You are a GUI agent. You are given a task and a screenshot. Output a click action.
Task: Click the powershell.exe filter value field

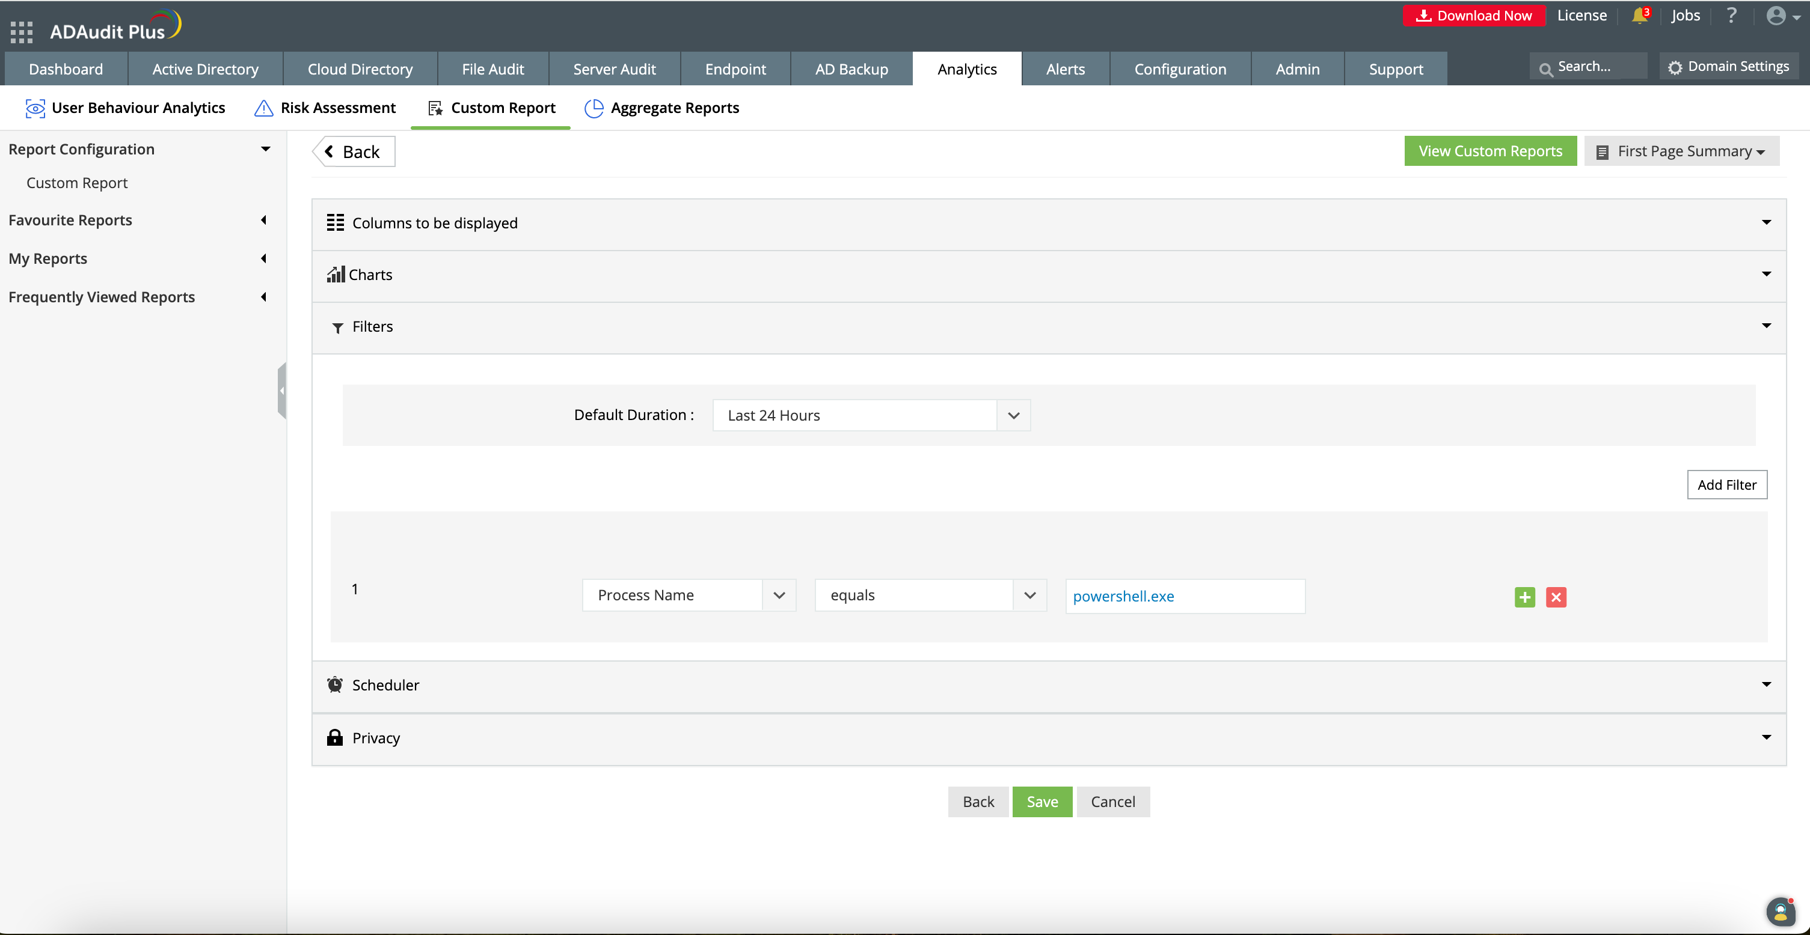1185,596
